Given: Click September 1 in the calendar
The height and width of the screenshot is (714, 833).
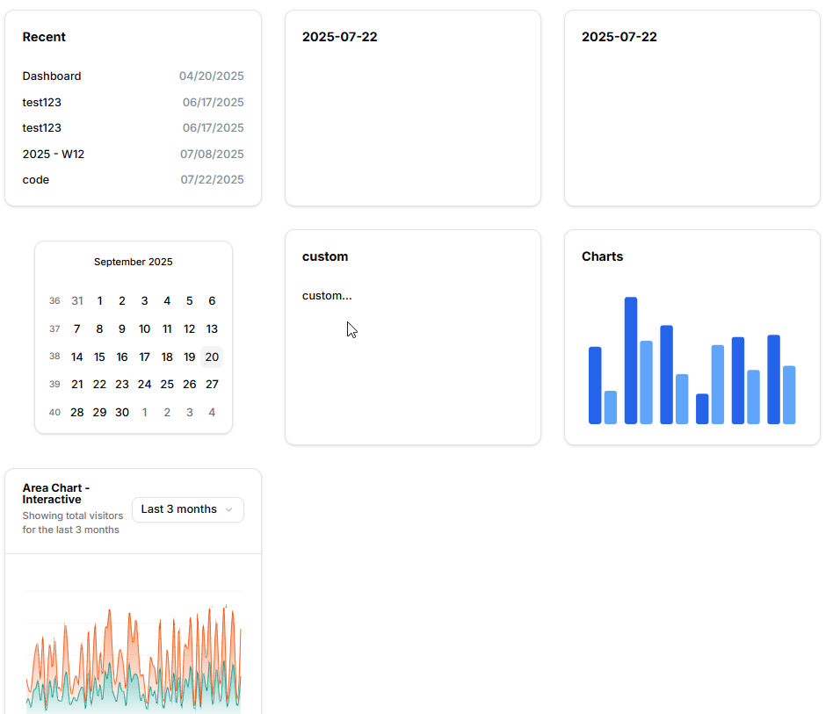Looking at the screenshot, I should [x=99, y=300].
